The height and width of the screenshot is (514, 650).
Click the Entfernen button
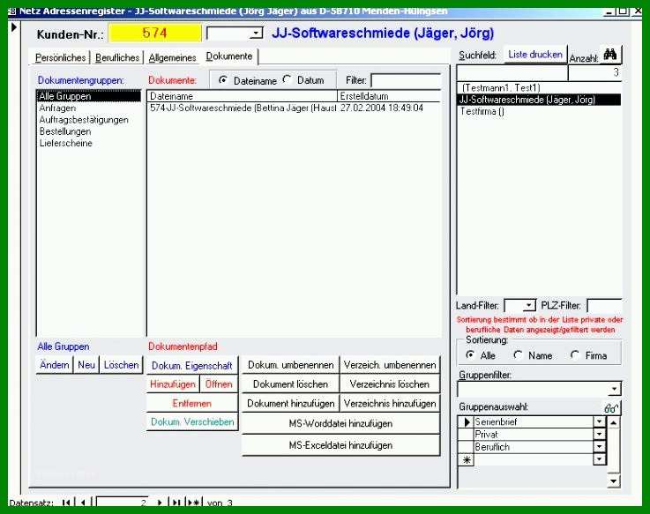[x=192, y=403]
